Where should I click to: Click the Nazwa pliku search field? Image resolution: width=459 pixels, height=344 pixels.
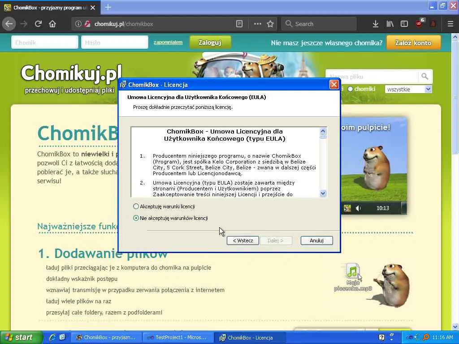click(372, 77)
